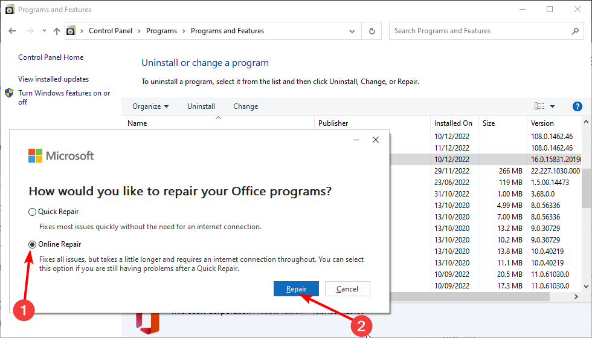Open the view options dropdown arrow
The width and height of the screenshot is (592, 338).
[552, 106]
